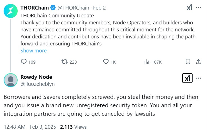Image resolution: width=208 pixels, height=134 pixels.
Task: Click the reply icon on THORChain post
Action: pos(24,62)
